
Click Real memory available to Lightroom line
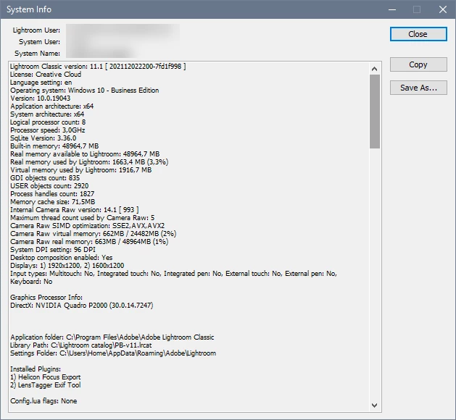pos(85,154)
